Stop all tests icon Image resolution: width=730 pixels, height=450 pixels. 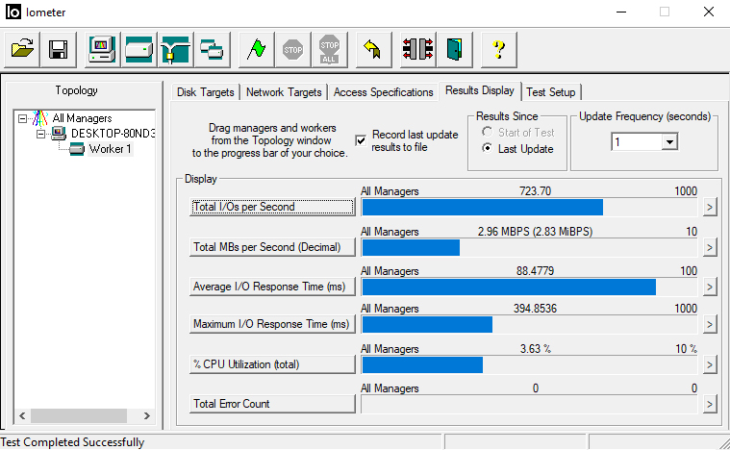(x=329, y=49)
